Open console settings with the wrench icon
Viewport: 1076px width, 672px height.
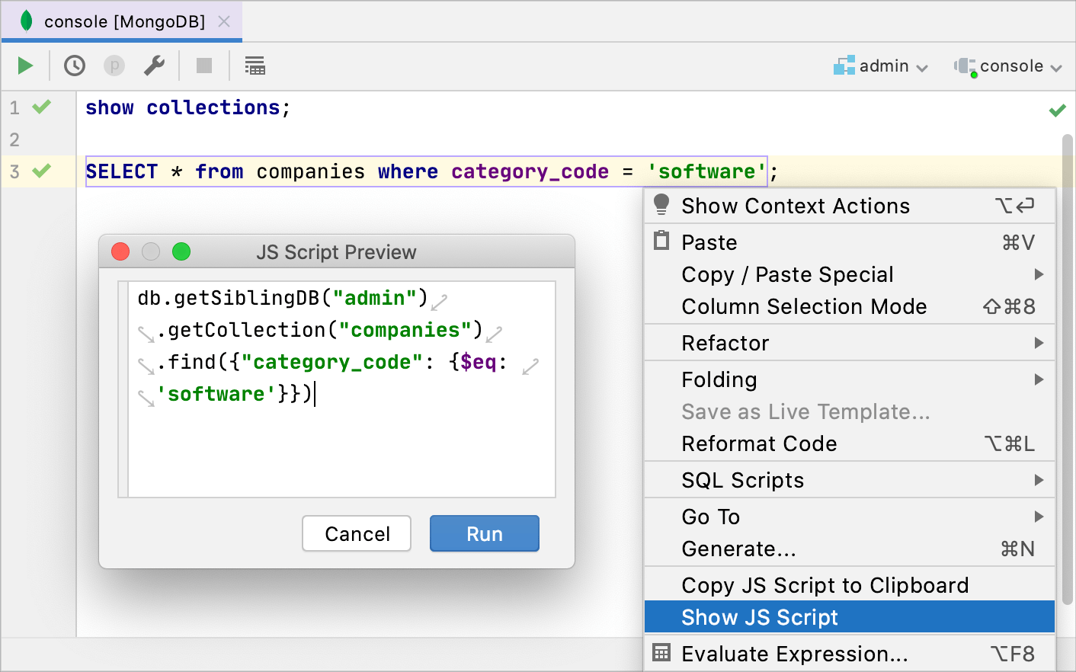(154, 66)
